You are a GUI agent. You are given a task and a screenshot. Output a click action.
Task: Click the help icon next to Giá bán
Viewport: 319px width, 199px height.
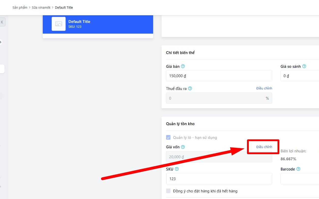183,66
